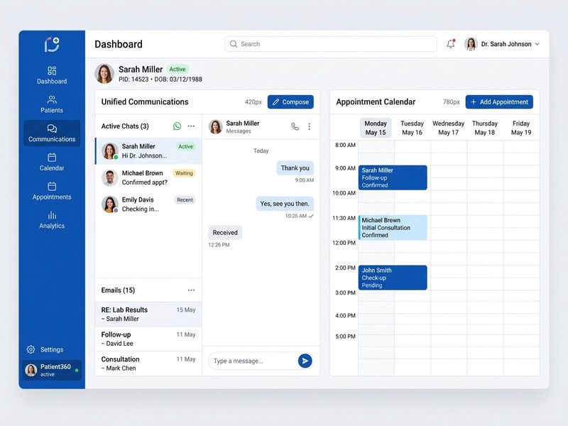The image size is (568, 426).
Task: Open the John Smith Check-up appointment
Action: (393, 278)
